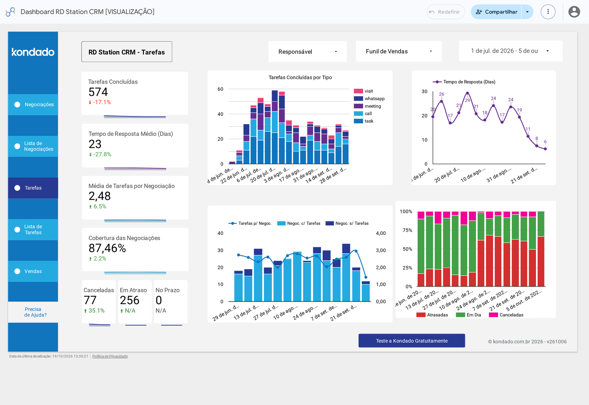
Task: Select the Tarefas sidebar item
Action: click(x=33, y=188)
